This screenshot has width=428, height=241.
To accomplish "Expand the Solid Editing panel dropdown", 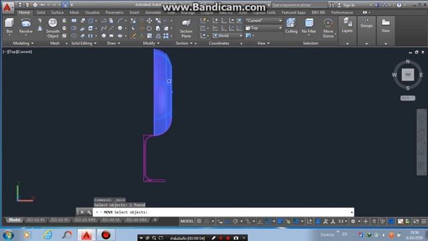I will (x=84, y=43).
